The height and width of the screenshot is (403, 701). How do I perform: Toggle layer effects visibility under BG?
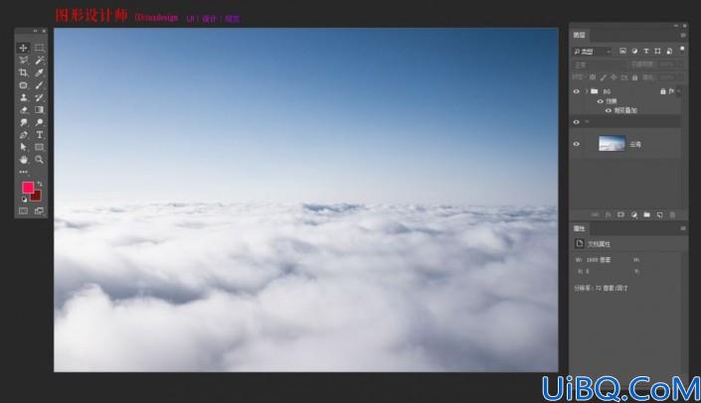pyautogui.click(x=601, y=101)
